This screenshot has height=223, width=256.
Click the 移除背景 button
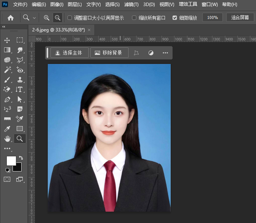click(109, 53)
